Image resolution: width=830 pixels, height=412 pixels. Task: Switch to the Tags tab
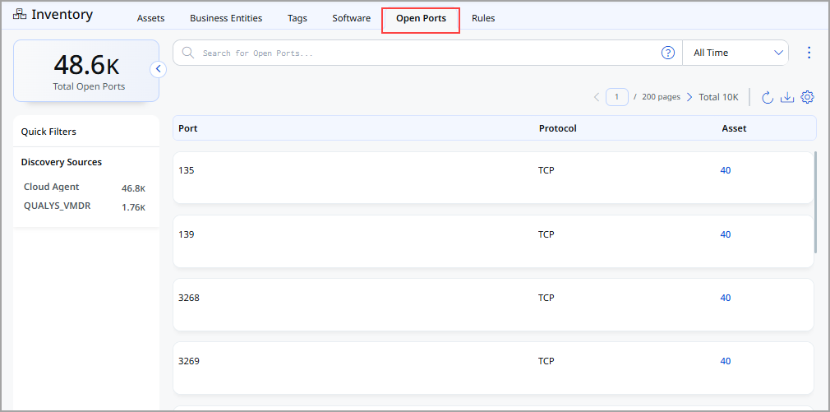(x=297, y=18)
